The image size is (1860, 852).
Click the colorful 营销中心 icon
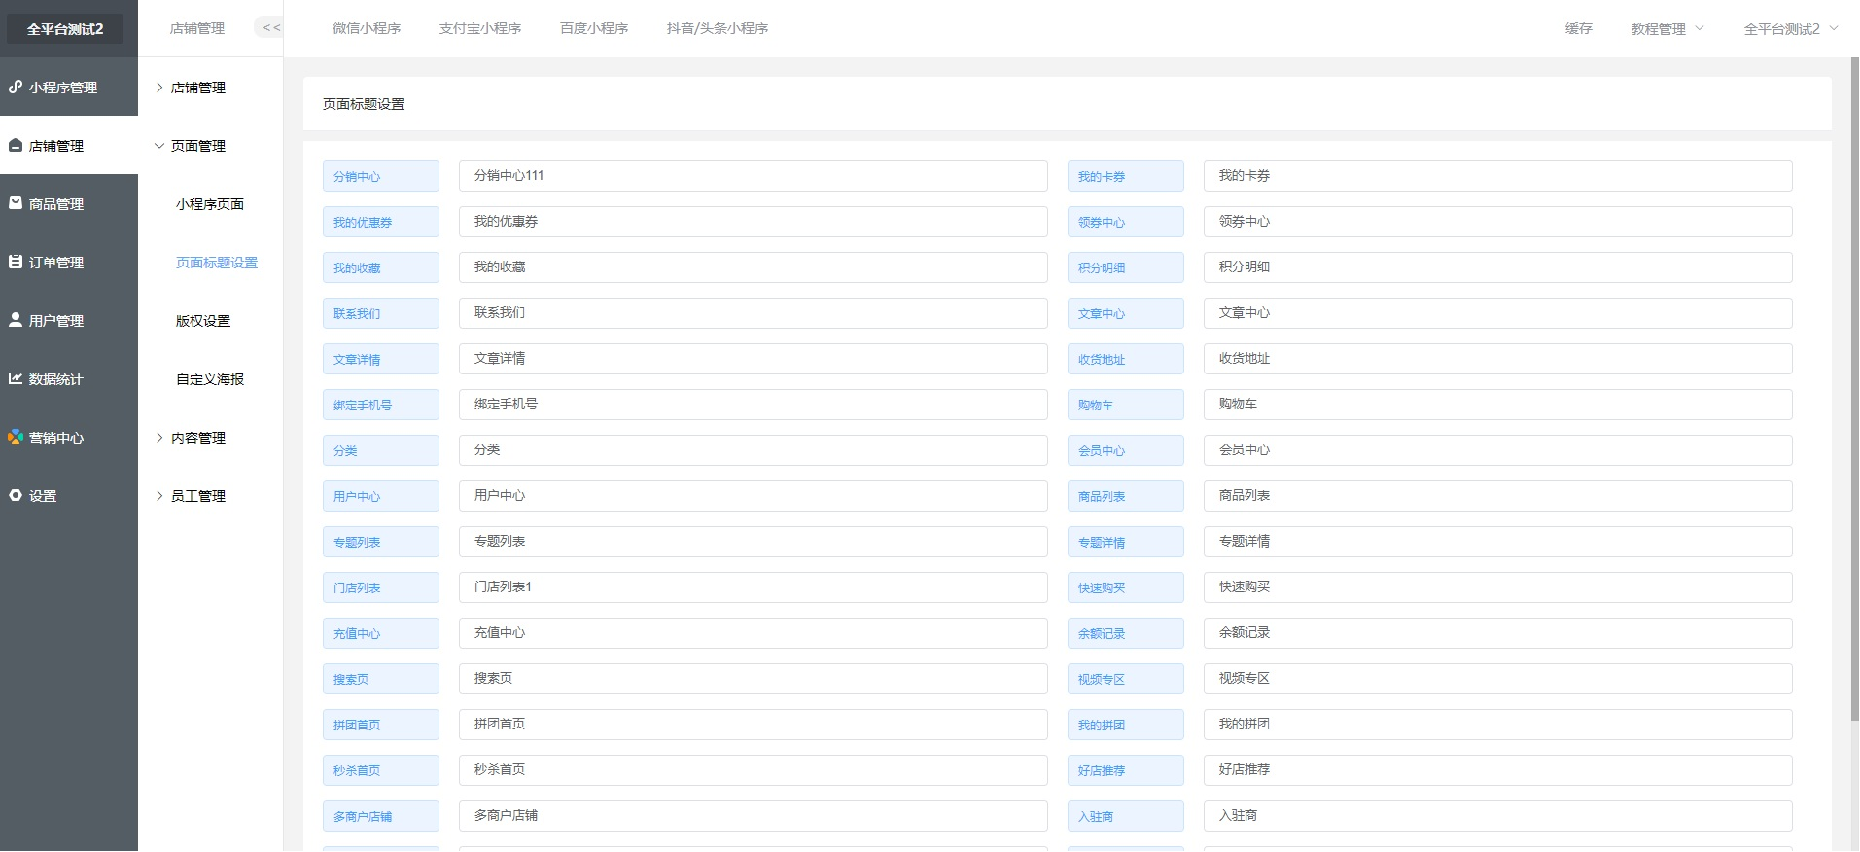tap(16, 437)
